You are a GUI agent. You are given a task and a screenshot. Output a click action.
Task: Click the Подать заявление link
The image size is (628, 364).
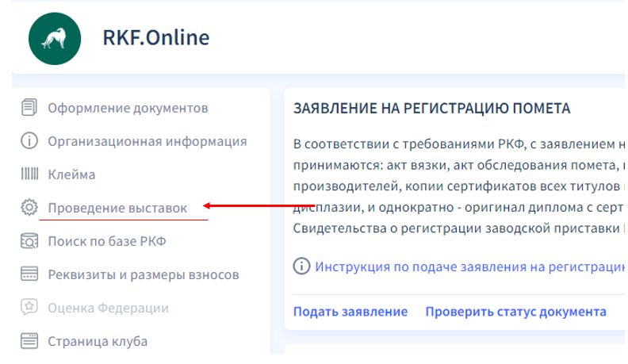click(350, 312)
